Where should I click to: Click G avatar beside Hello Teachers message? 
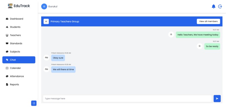click(171, 34)
